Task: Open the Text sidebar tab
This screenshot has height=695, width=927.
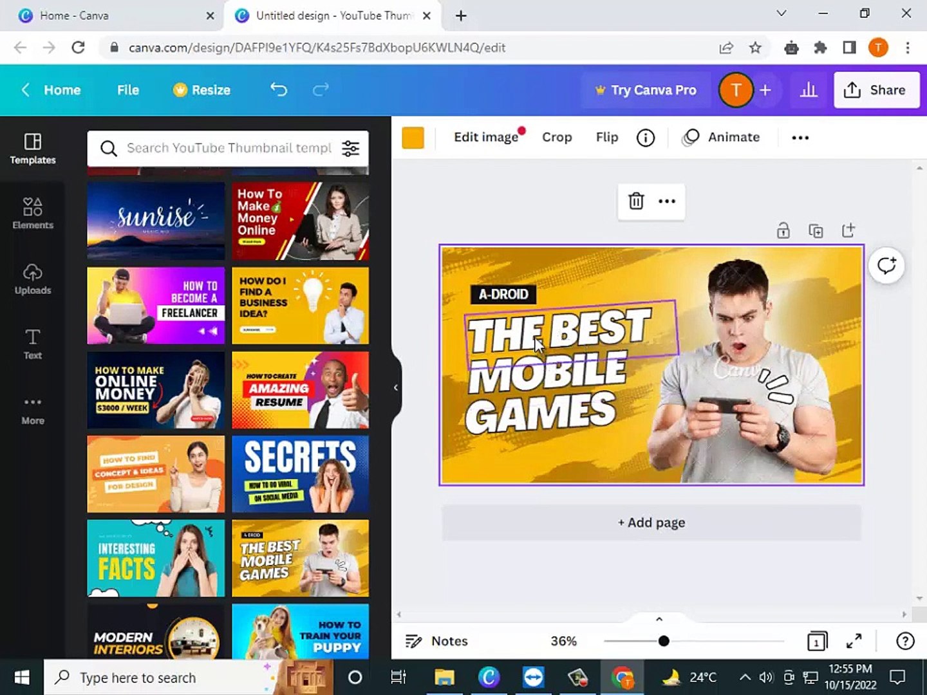Action: [x=32, y=344]
